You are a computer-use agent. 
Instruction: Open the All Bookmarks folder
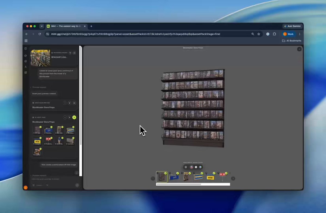[x=291, y=41]
